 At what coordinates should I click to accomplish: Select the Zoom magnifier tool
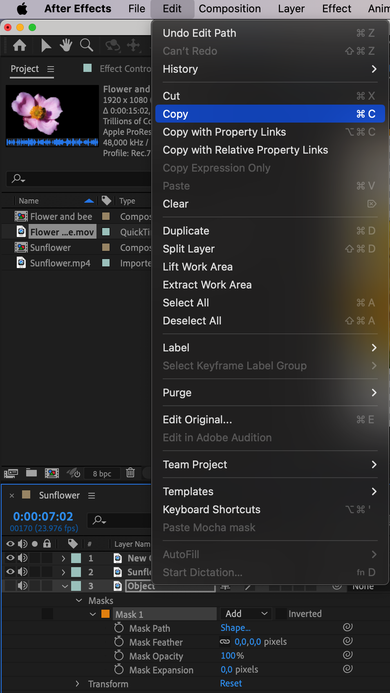tap(86, 45)
